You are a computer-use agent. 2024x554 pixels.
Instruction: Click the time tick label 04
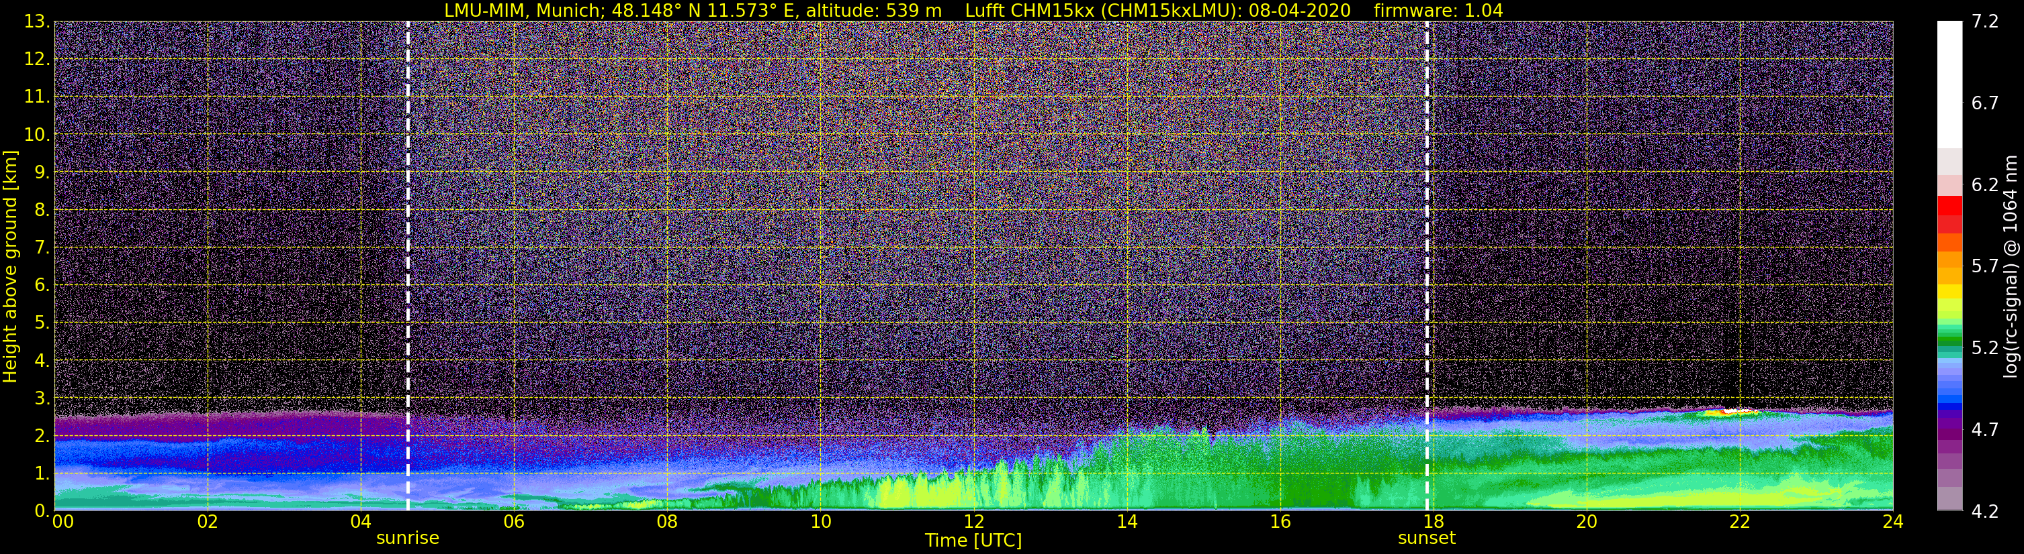point(360,522)
